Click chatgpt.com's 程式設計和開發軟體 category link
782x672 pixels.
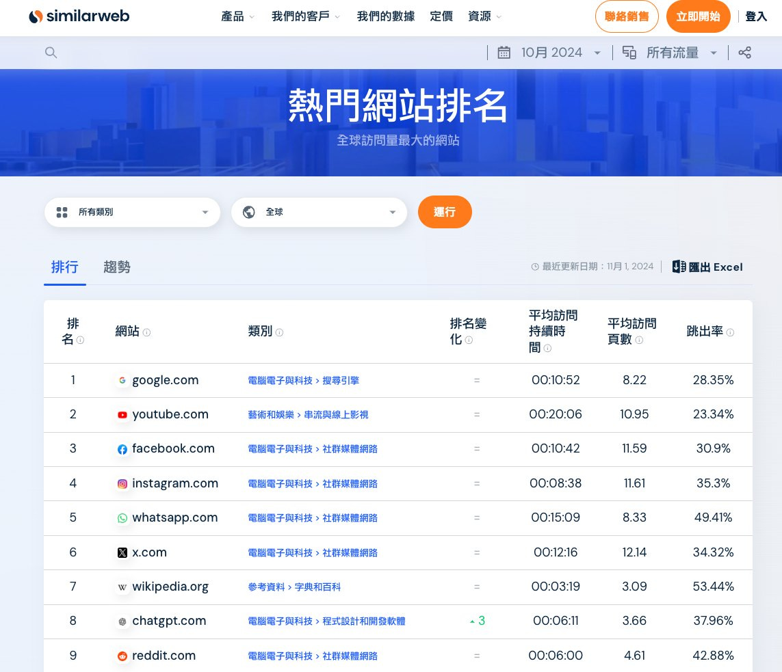point(364,621)
